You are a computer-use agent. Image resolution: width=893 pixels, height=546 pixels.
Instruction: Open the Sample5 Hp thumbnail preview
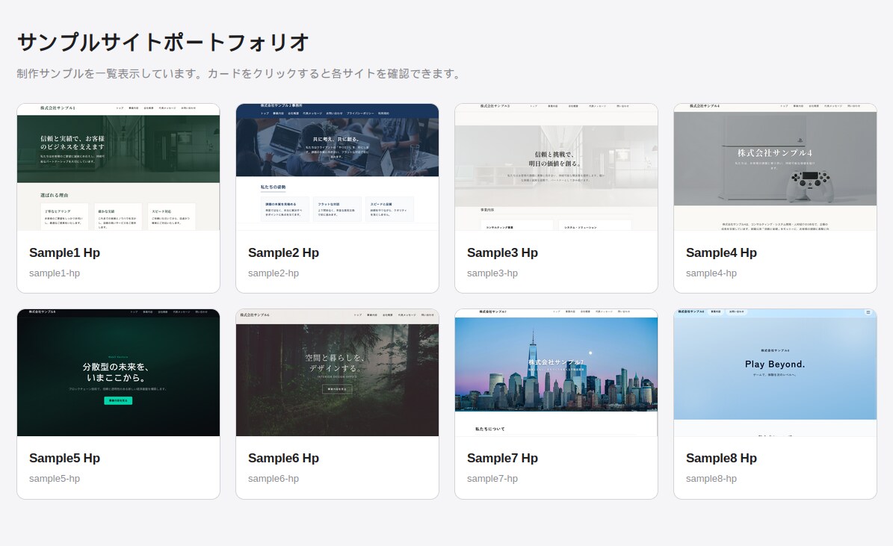(119, 373)
